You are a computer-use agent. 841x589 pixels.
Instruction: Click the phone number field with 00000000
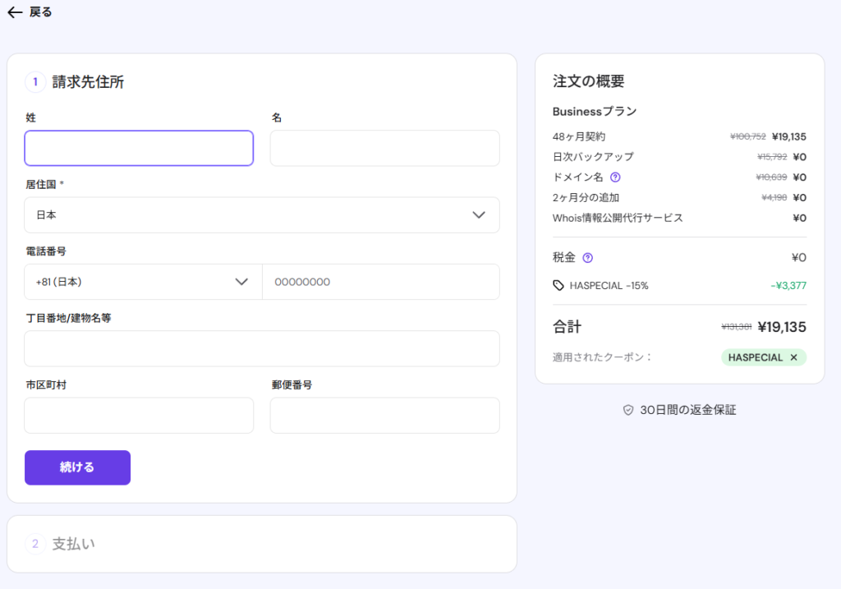point(380,282)
